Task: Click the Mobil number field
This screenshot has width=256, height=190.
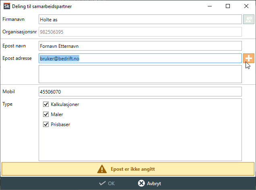Action: (140, 92)
